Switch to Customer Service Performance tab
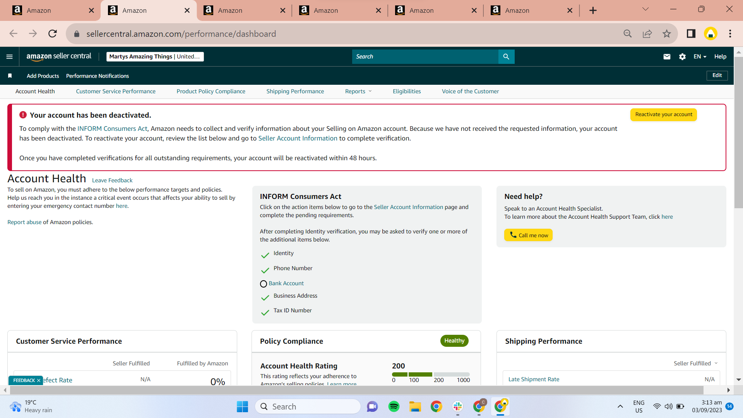This screenshot has height=418, width=743. tap(116, 91)
